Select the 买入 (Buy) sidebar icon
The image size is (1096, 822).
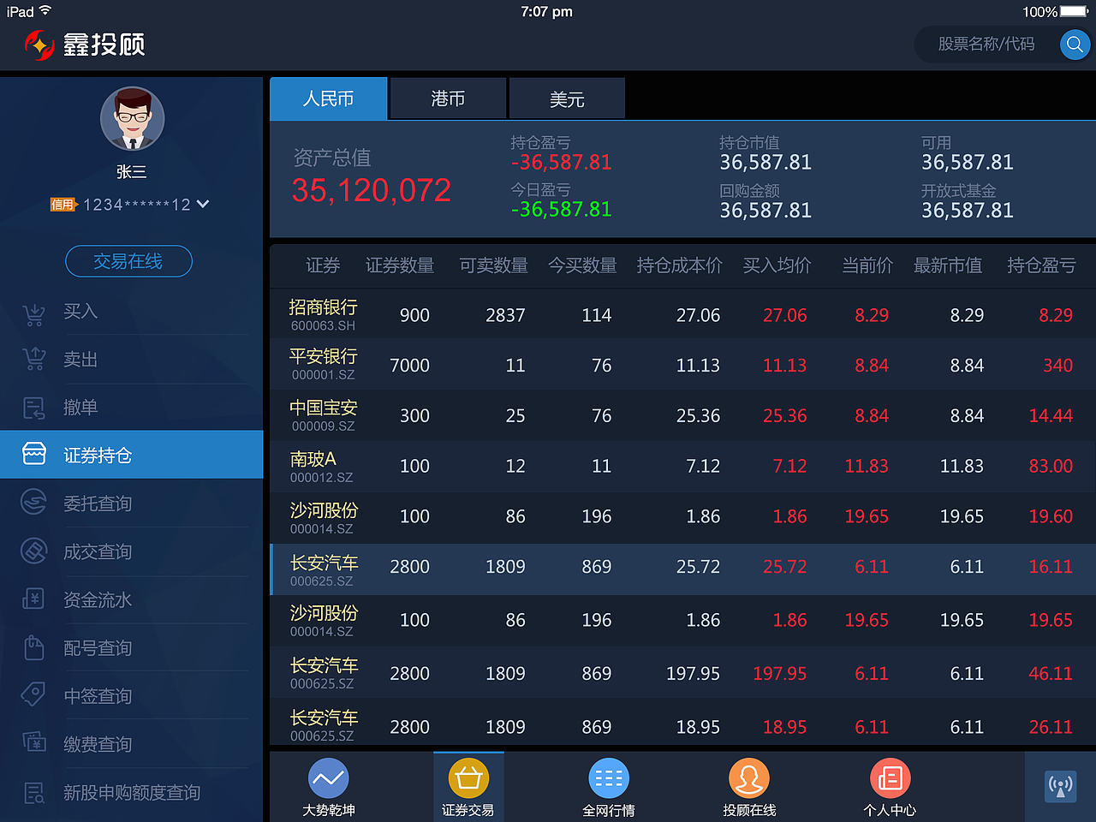click(x=34, y=312)
